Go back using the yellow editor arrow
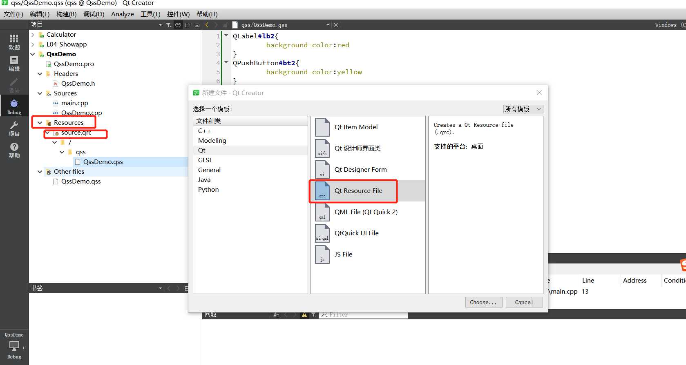 [x=207, y=25]
